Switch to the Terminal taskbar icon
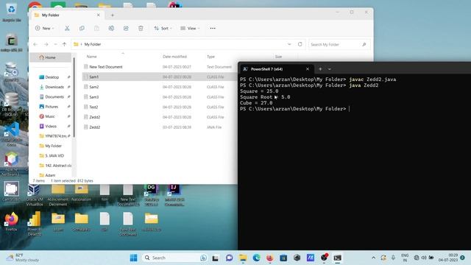 click(x=338, y=258)
